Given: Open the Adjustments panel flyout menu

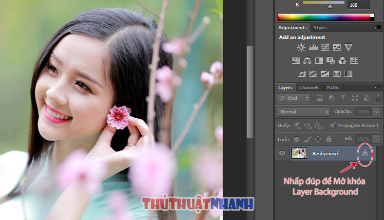Looking at the screenshot, I should click(378, 27).
